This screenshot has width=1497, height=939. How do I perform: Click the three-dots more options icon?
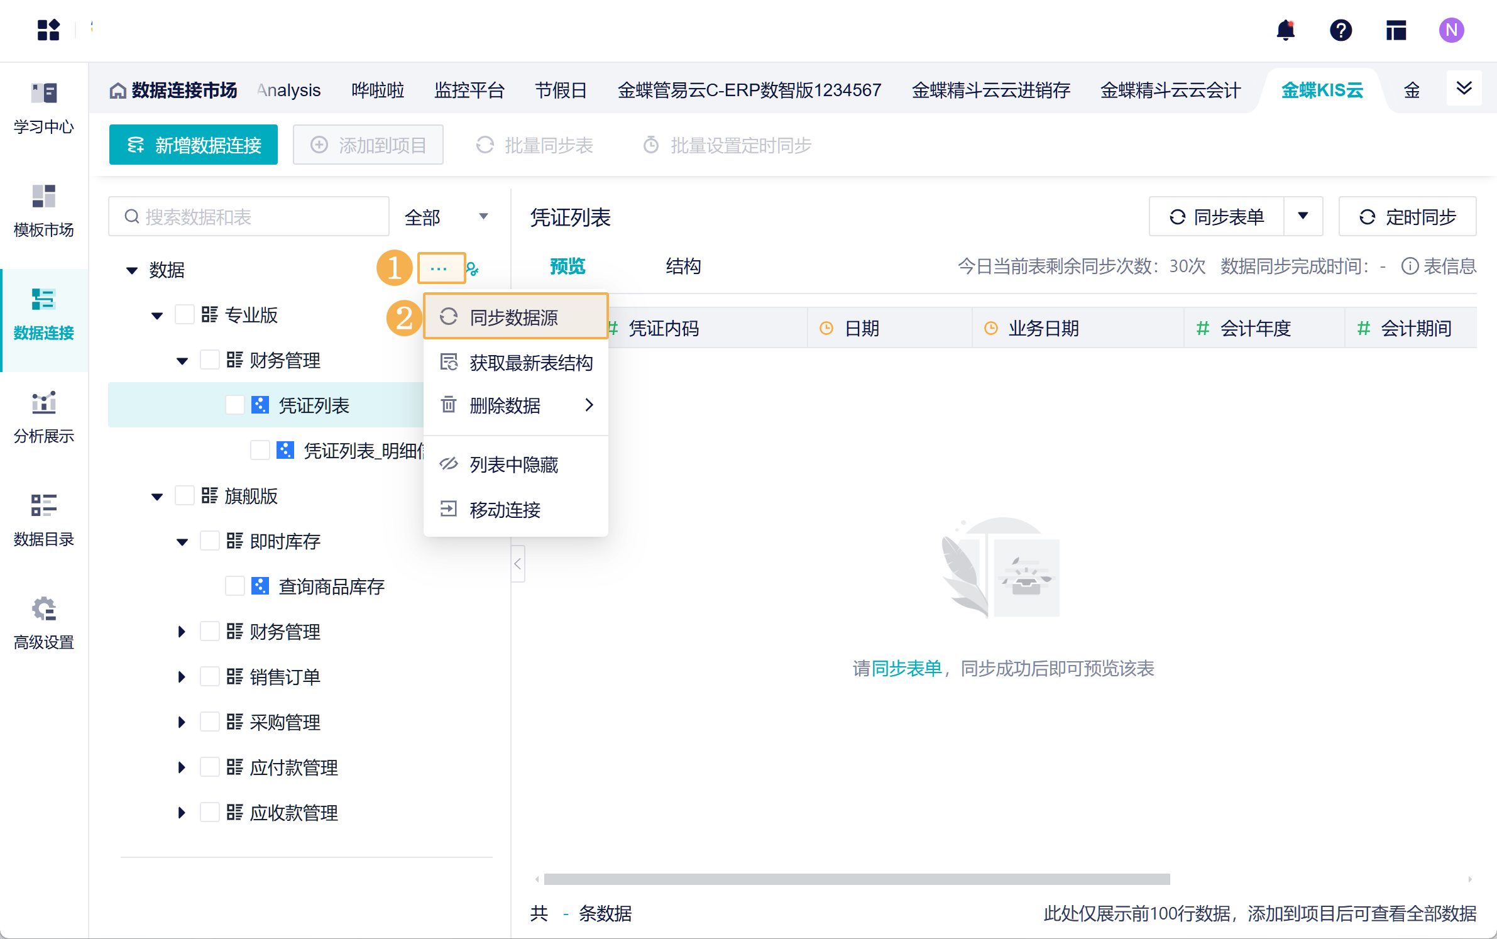(439, 269)
